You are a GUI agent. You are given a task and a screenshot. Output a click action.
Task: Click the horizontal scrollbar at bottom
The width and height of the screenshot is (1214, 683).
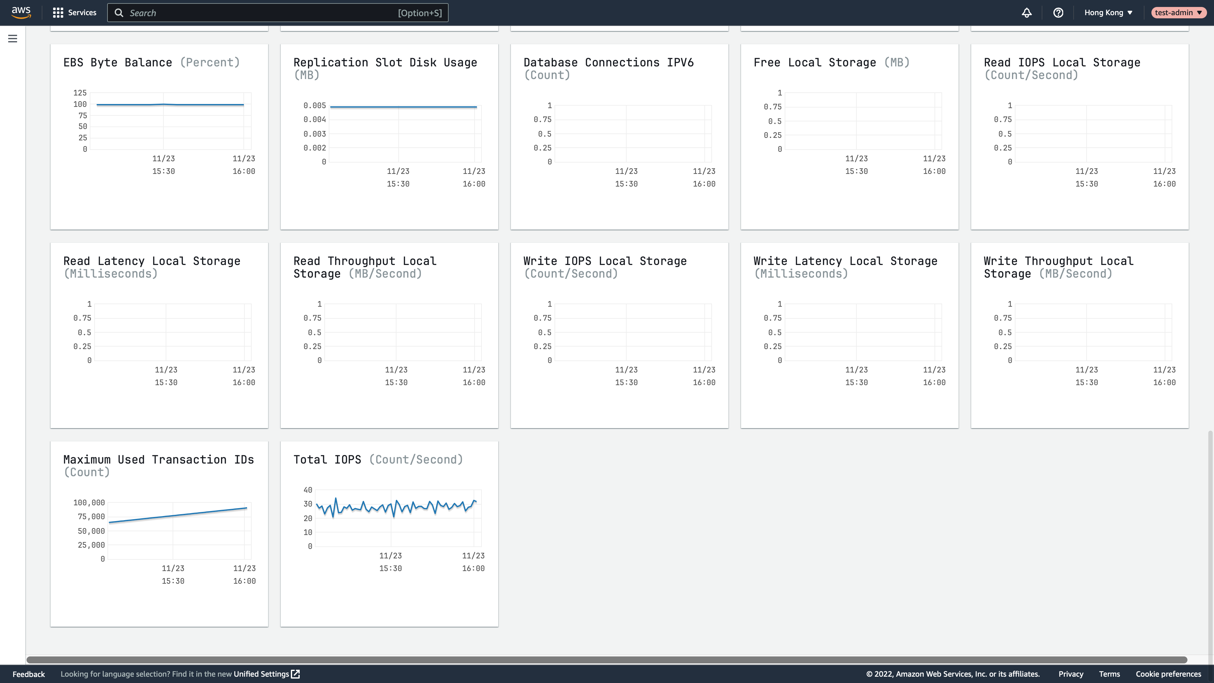[607, 660]
